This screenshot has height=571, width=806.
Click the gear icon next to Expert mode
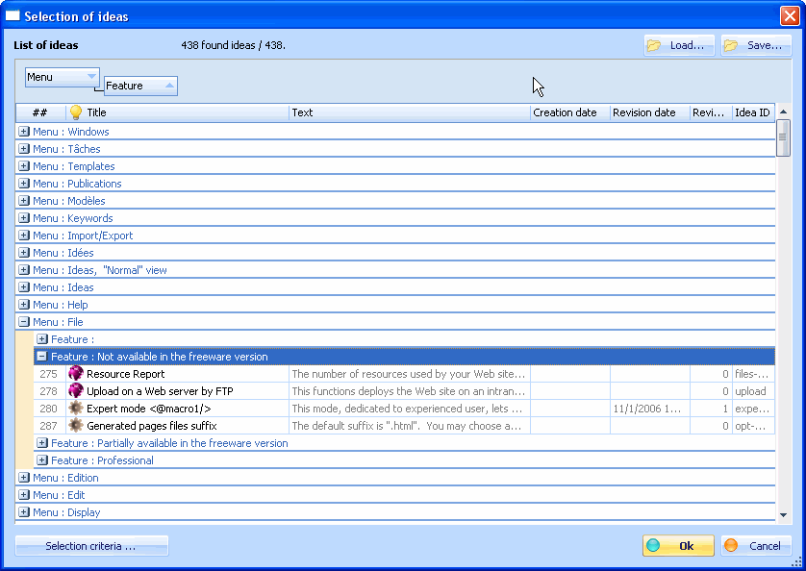point(76,409)
